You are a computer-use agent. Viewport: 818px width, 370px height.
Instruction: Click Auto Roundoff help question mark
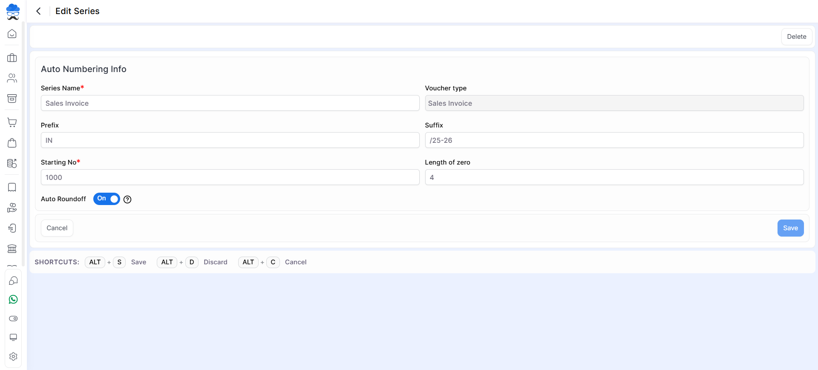[x=127, y=199]
